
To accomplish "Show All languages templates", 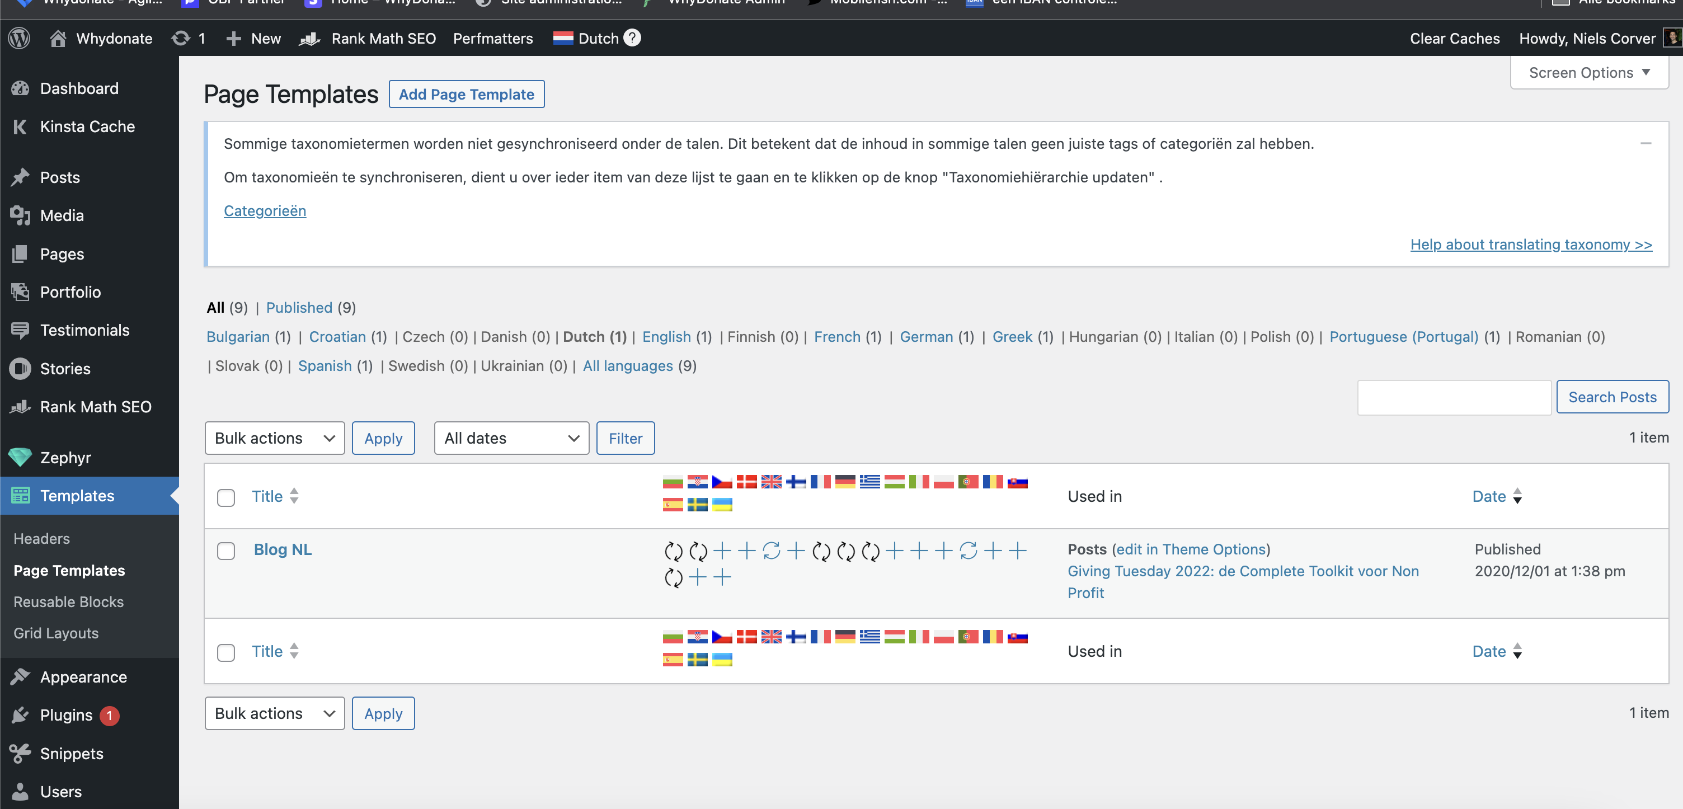I will (x=627, y=365).
